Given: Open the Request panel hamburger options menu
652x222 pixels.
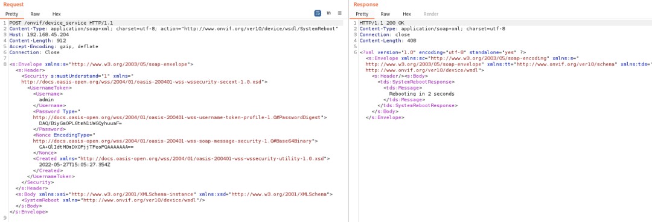Looking at the screenshot, I should click(340, 13).
